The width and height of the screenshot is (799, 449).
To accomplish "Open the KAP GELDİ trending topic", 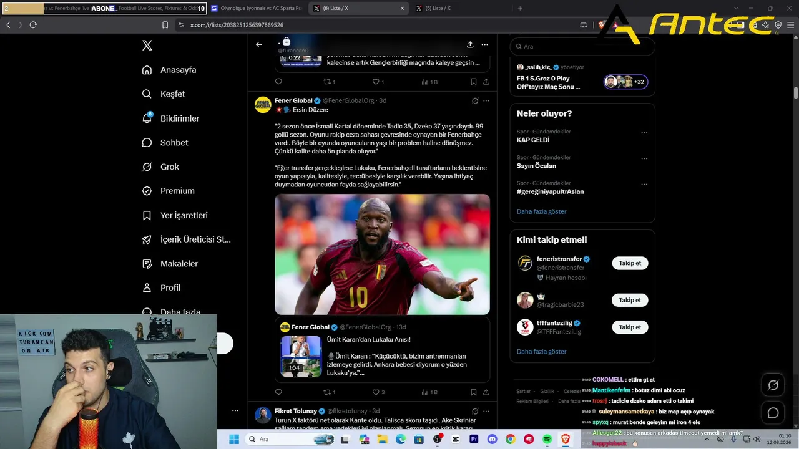I will [533, 140].
